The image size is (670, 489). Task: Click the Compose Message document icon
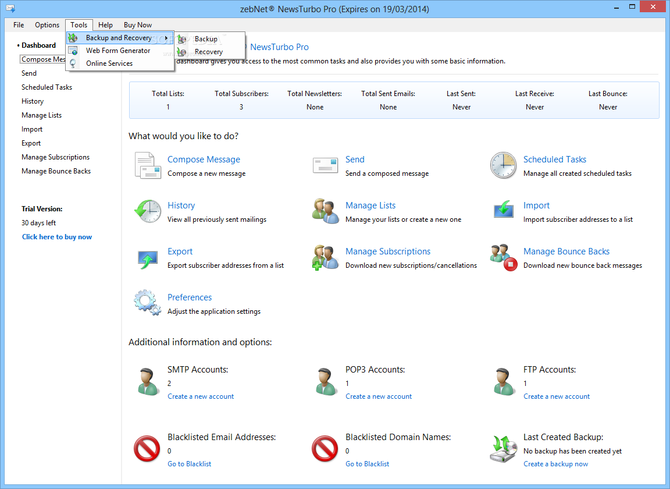pos(148,165)
